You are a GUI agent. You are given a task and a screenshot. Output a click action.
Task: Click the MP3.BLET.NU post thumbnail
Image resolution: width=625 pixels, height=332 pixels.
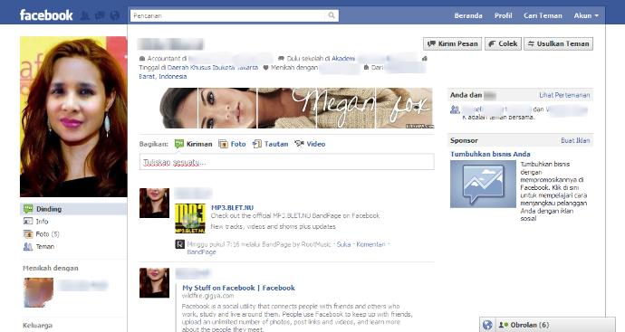(190, 218)
